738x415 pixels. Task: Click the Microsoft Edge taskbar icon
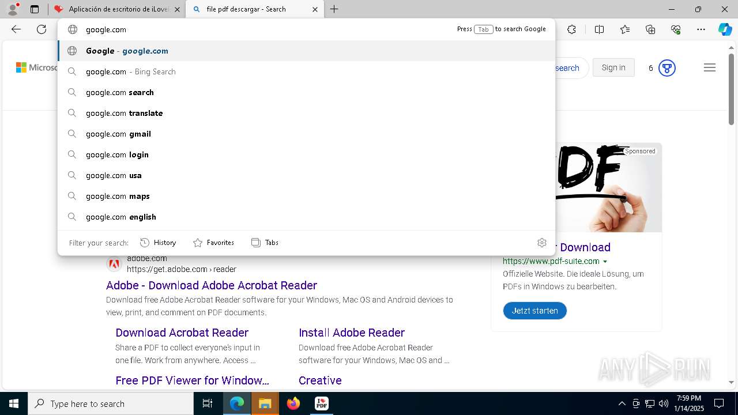click(x=237, y=403)
